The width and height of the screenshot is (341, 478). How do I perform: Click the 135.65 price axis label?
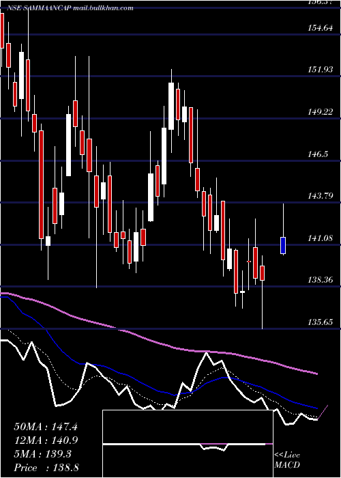click(x=321, y=322)
